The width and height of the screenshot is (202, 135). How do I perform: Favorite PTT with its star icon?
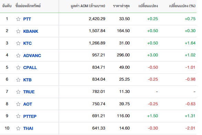pyautogui.click(x=18, y=19)
